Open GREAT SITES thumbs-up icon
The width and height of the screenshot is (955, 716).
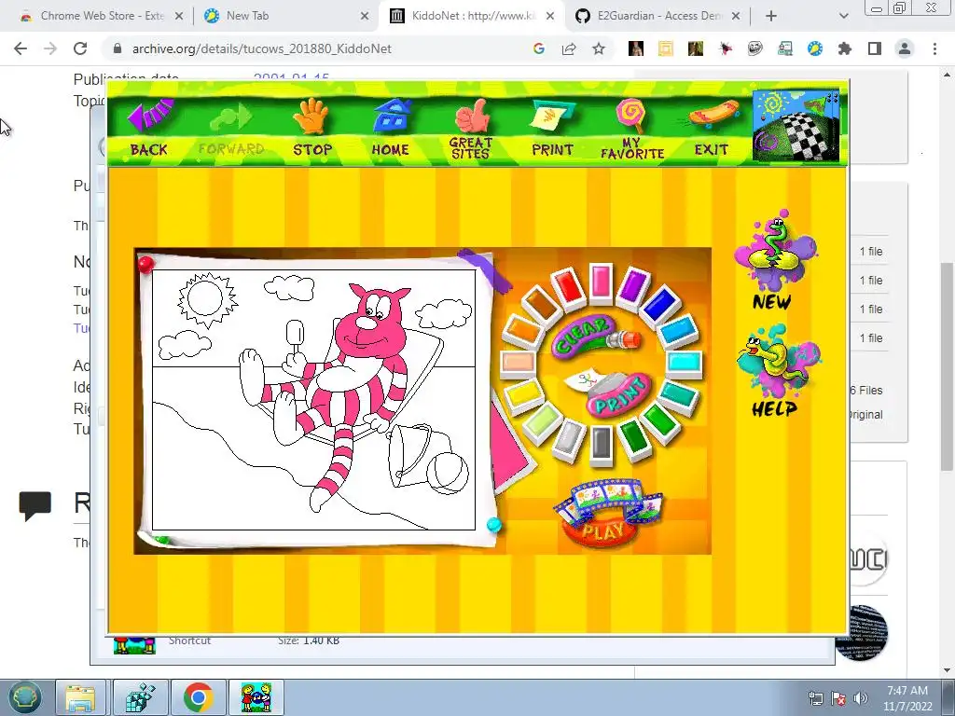pos(472,116)
